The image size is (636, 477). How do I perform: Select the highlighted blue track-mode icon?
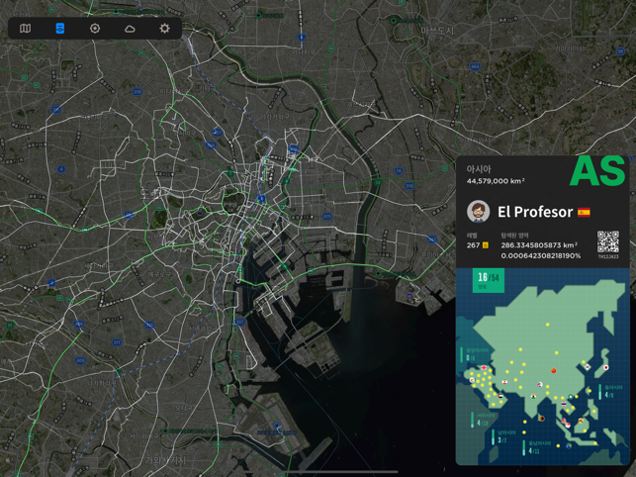click(60, 29)
